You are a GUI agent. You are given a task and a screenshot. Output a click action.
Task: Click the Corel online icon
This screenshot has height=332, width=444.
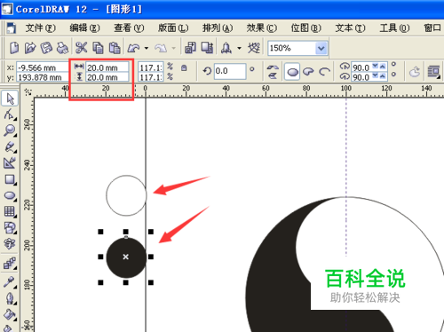[x=254, y=48]
